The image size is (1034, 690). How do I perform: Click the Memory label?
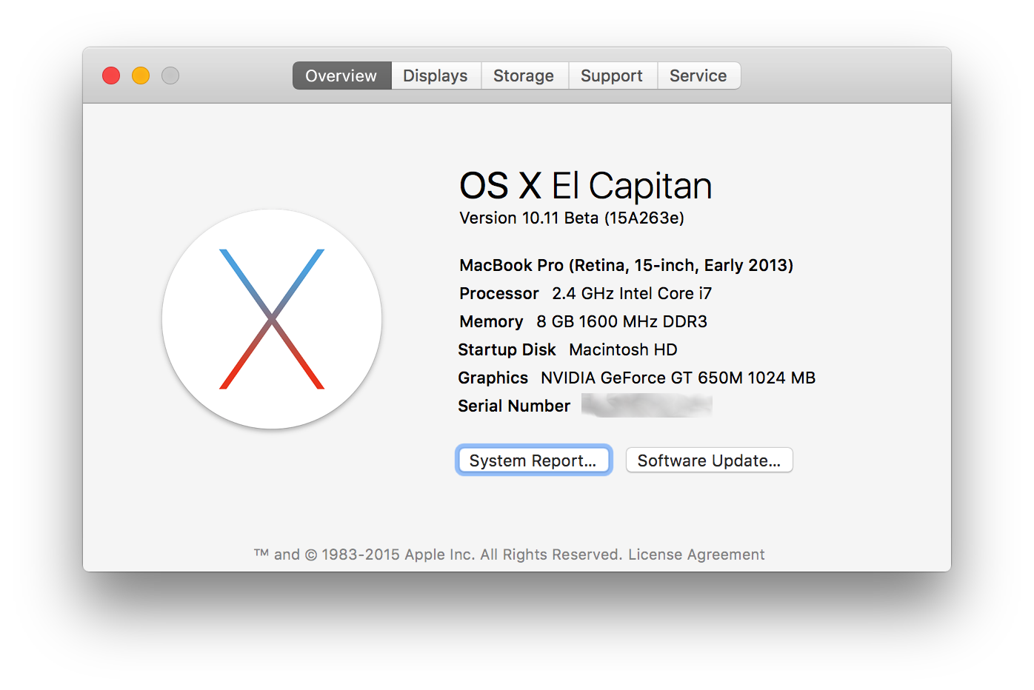click(x=491, y=321)
